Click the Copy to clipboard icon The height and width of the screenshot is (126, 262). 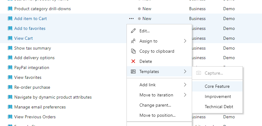[x=133, y=51]
